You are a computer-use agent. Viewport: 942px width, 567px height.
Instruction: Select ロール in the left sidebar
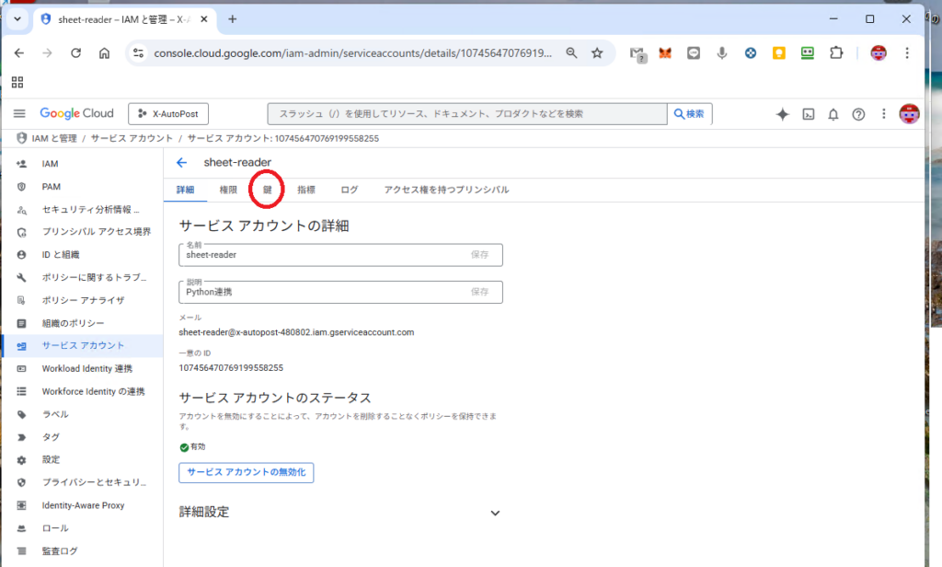point(55,528)
